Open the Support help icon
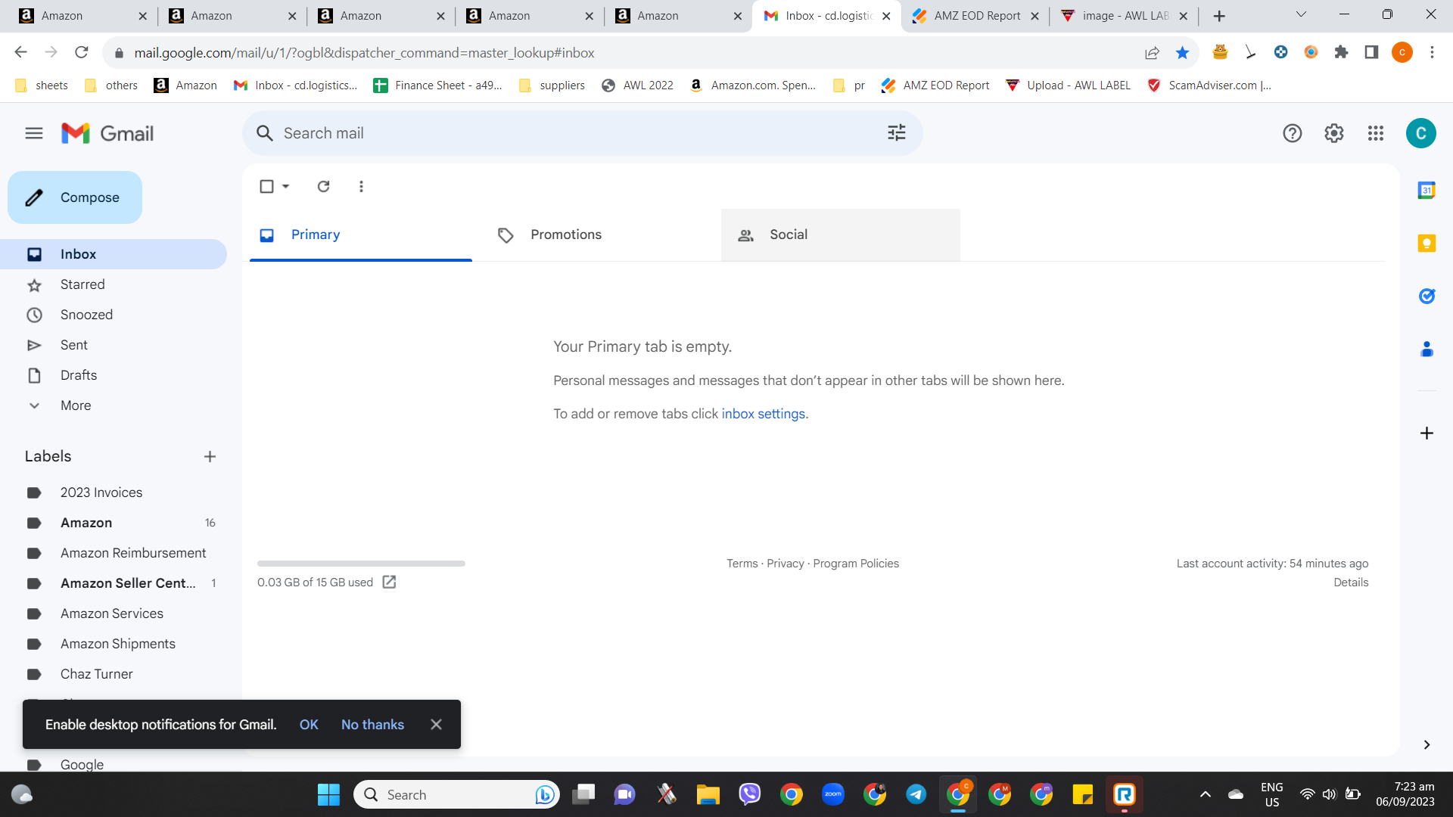 [1293, 134]
